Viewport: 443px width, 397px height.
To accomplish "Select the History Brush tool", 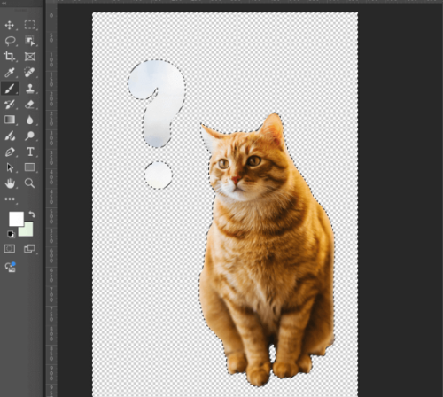I will 10,105.
